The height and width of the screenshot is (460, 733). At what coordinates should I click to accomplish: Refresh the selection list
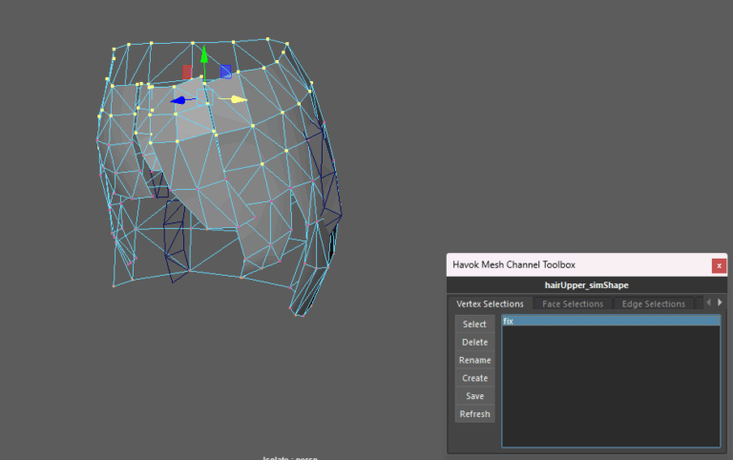coord(474,414)
